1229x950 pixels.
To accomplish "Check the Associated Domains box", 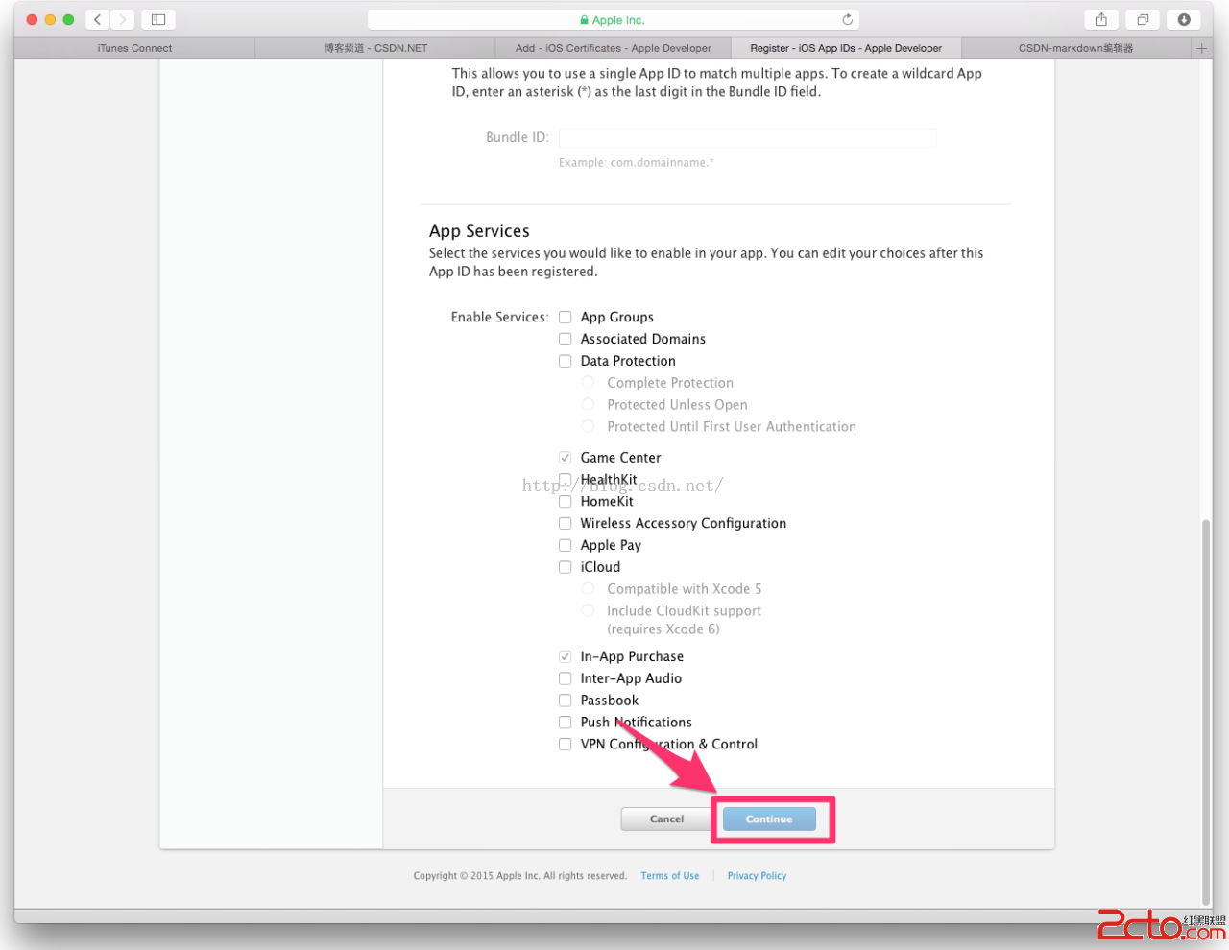I will pyautogui.click(x=566, y=340).
